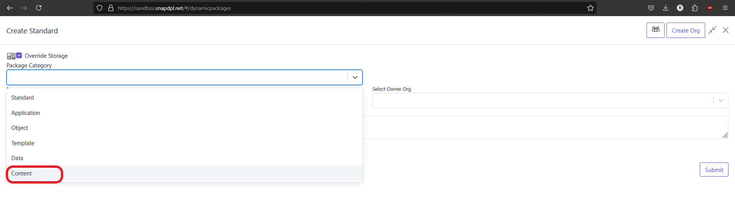Bookmark this page with the star icon
735x198 pixels.
tap(590, 8)
